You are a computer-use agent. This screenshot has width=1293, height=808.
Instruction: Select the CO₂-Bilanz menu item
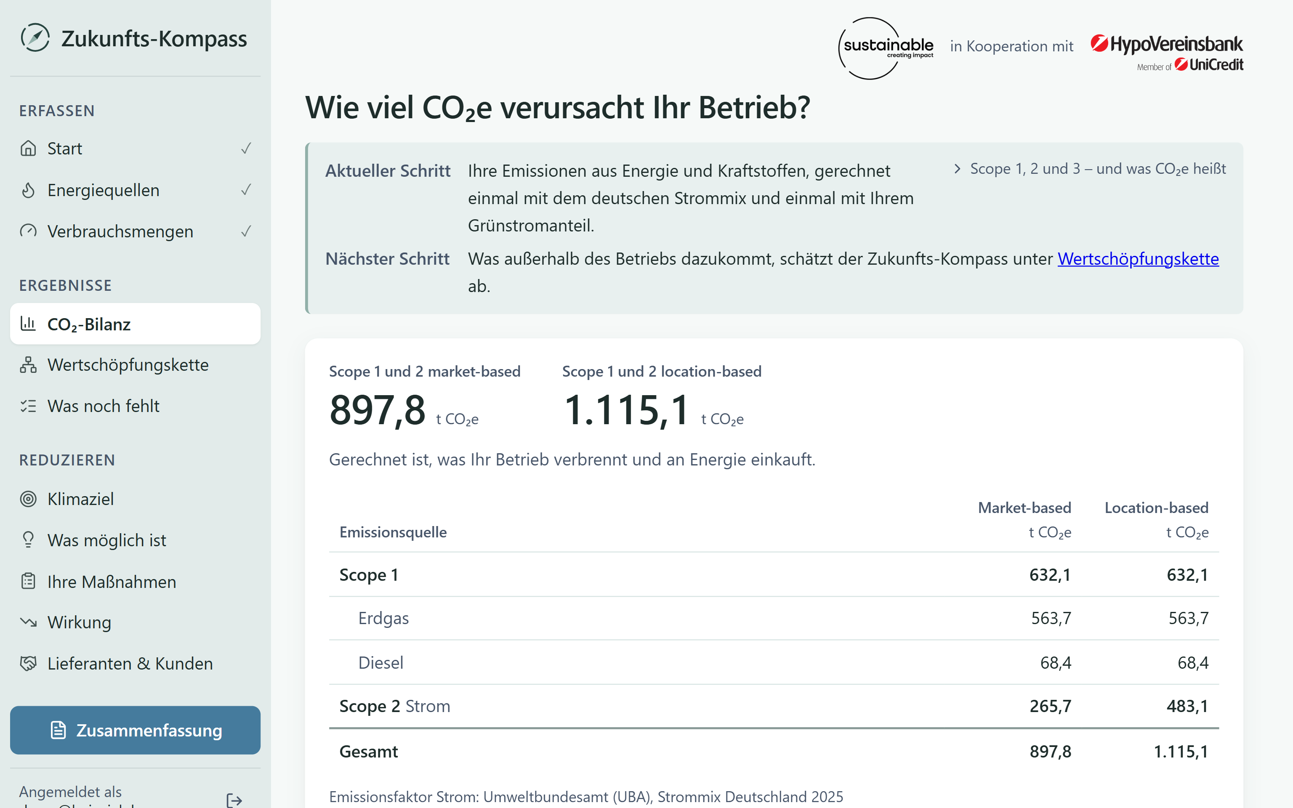click(x=135, y=324)
